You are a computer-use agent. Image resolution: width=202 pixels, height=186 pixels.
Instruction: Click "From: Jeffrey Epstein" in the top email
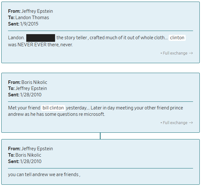tap(30, 11)
